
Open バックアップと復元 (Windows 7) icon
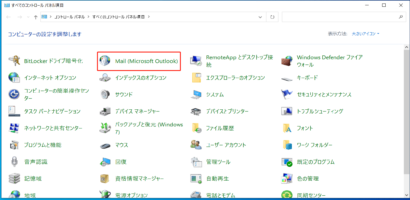point(105,128)
